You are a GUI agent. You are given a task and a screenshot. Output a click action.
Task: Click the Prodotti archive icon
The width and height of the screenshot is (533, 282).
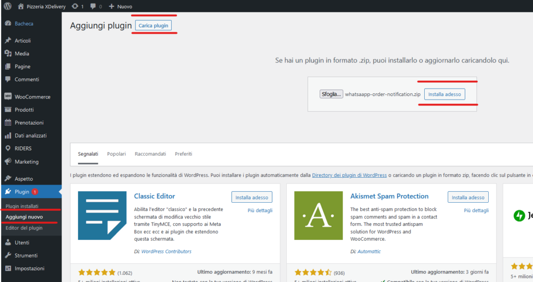tap(8, 109)
